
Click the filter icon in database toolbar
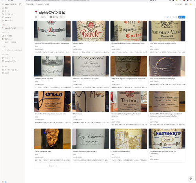point(165,17)
